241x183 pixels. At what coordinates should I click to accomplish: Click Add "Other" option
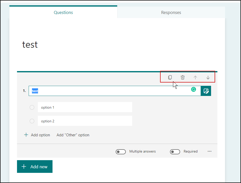73,135
